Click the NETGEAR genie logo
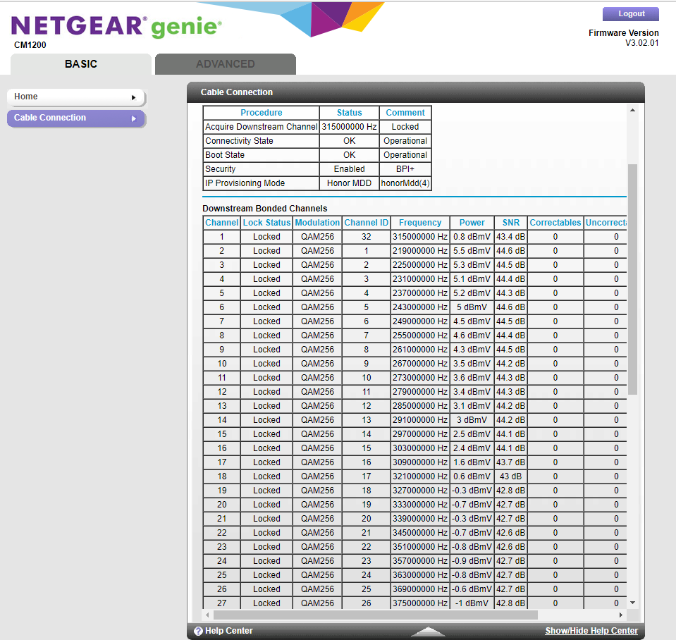Screen dimensions: 676x640 [116, 27]
